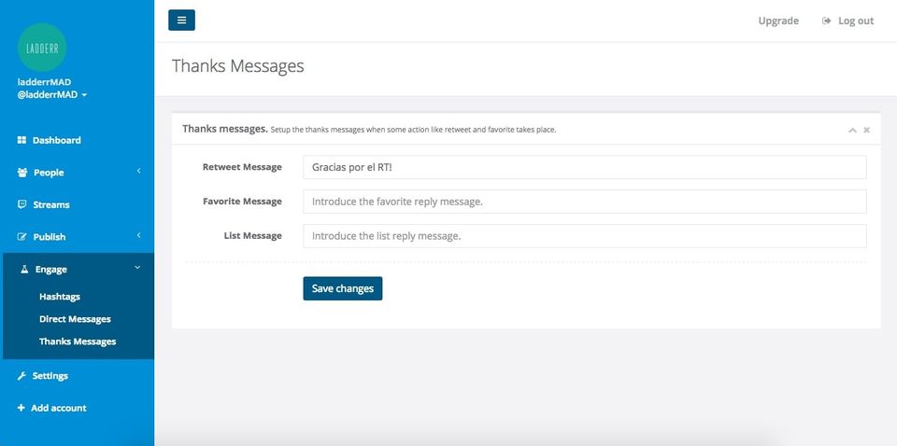Image resolution: width=897 pixels, height=446 pixels.
Task: Open the @ladderrMAD account dropdown
Action: click(x=52, y=95)
